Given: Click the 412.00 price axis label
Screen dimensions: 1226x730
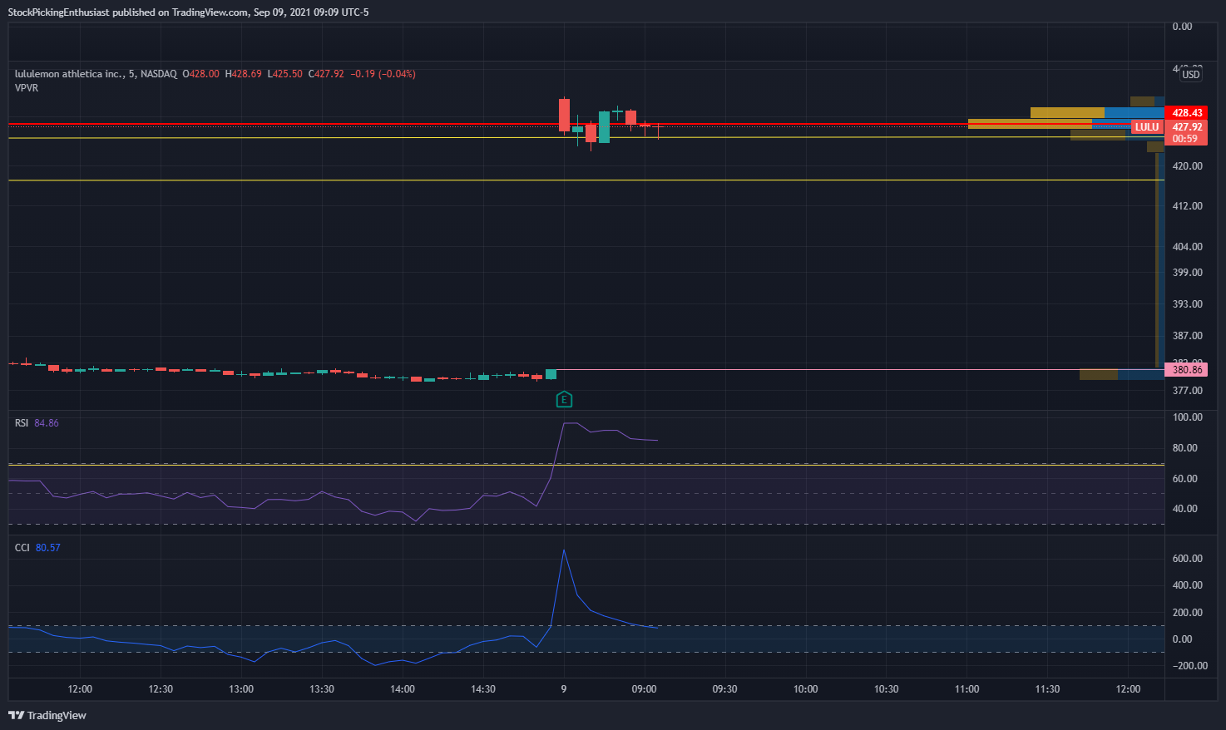Looking at the screenshot, I should pos(1188,206).
